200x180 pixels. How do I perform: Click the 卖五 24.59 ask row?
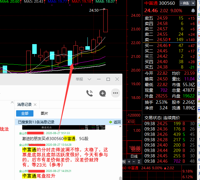coord(170,18)
